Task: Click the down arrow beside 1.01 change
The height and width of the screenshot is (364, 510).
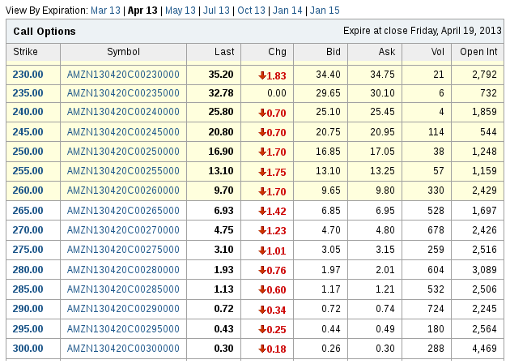Action: (262, 251)
